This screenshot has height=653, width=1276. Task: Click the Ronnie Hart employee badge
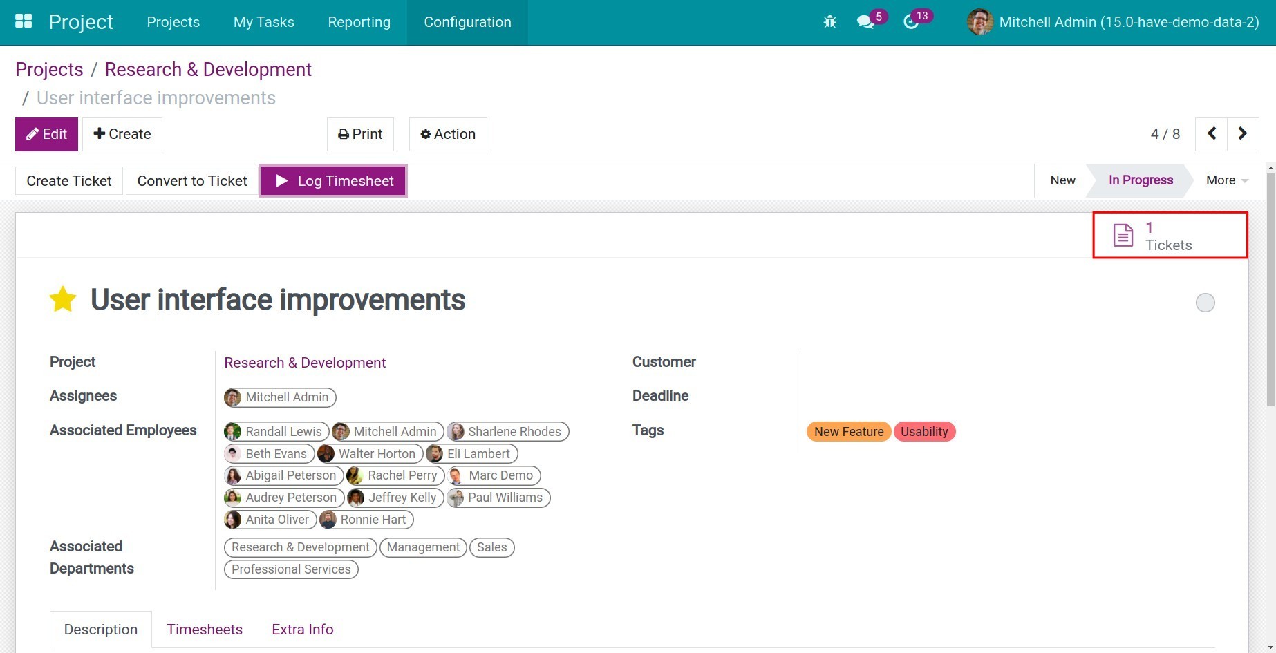(x=366, y=520)
